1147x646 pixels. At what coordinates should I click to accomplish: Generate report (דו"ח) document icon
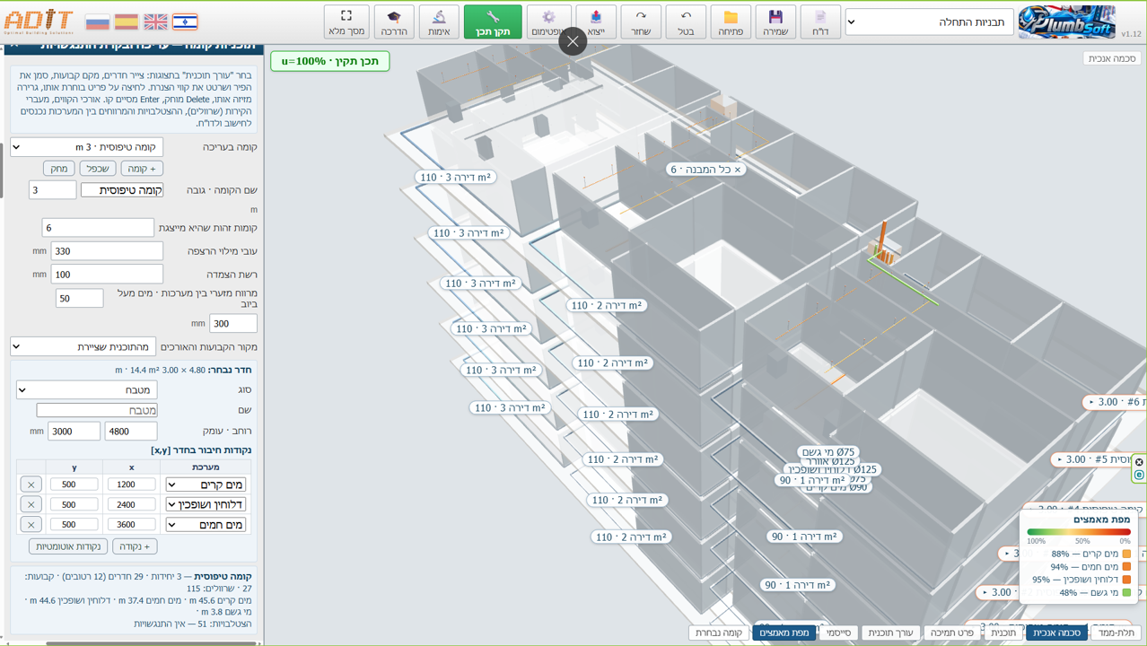click(x=820, y=22)
